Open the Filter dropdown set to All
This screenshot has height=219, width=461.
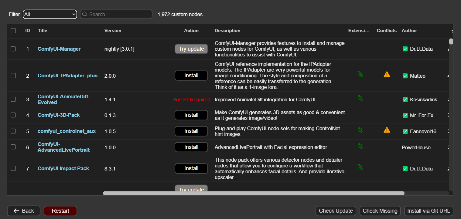click(50, 14)
